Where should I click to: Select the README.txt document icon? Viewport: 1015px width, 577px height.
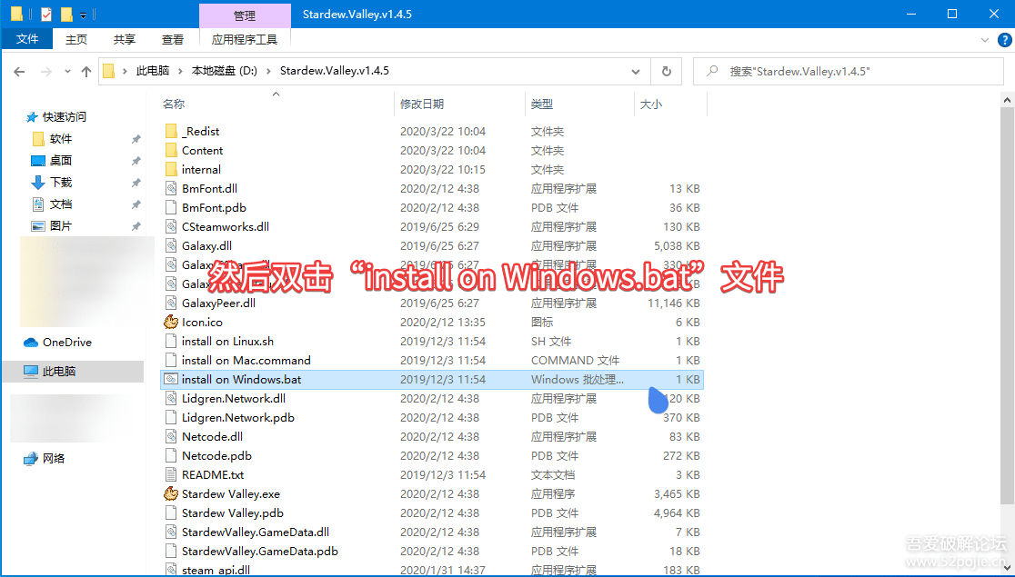click(171, 475)
